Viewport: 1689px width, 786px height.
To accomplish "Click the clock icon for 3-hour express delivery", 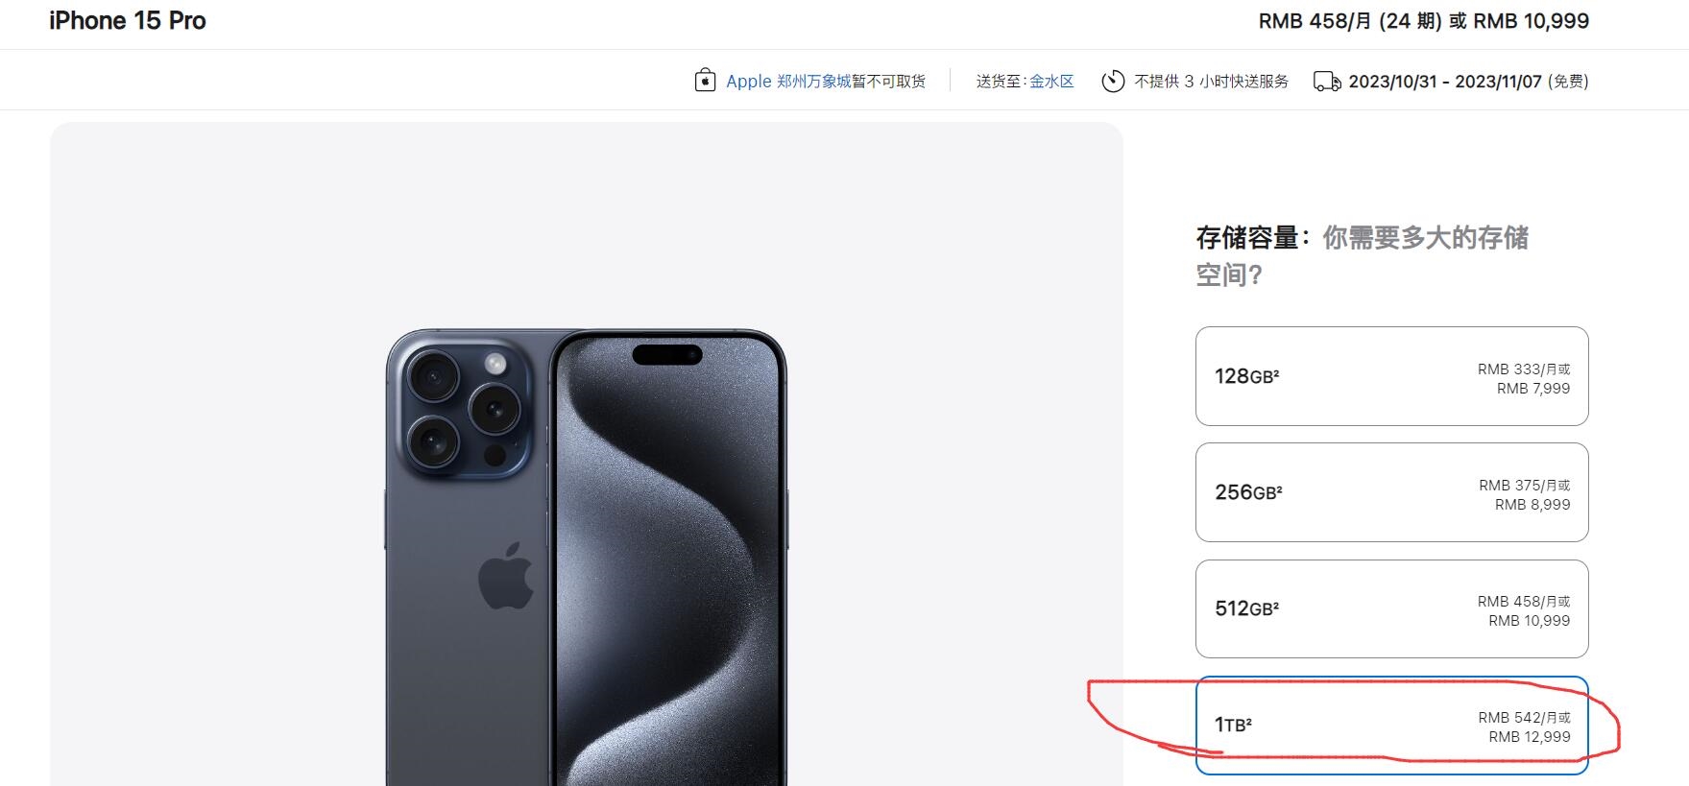I will pyautogui.click(x=1113, y=82).
